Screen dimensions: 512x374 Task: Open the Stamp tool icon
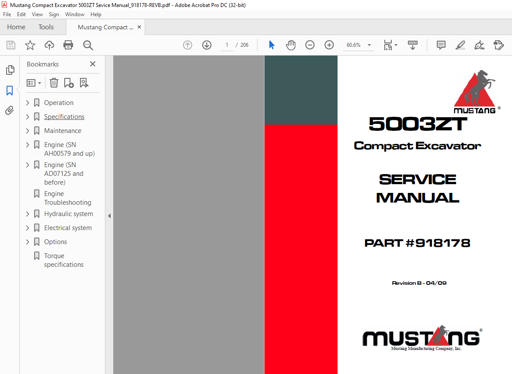click(498, 45)
